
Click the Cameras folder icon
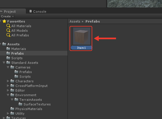(12, 67)
